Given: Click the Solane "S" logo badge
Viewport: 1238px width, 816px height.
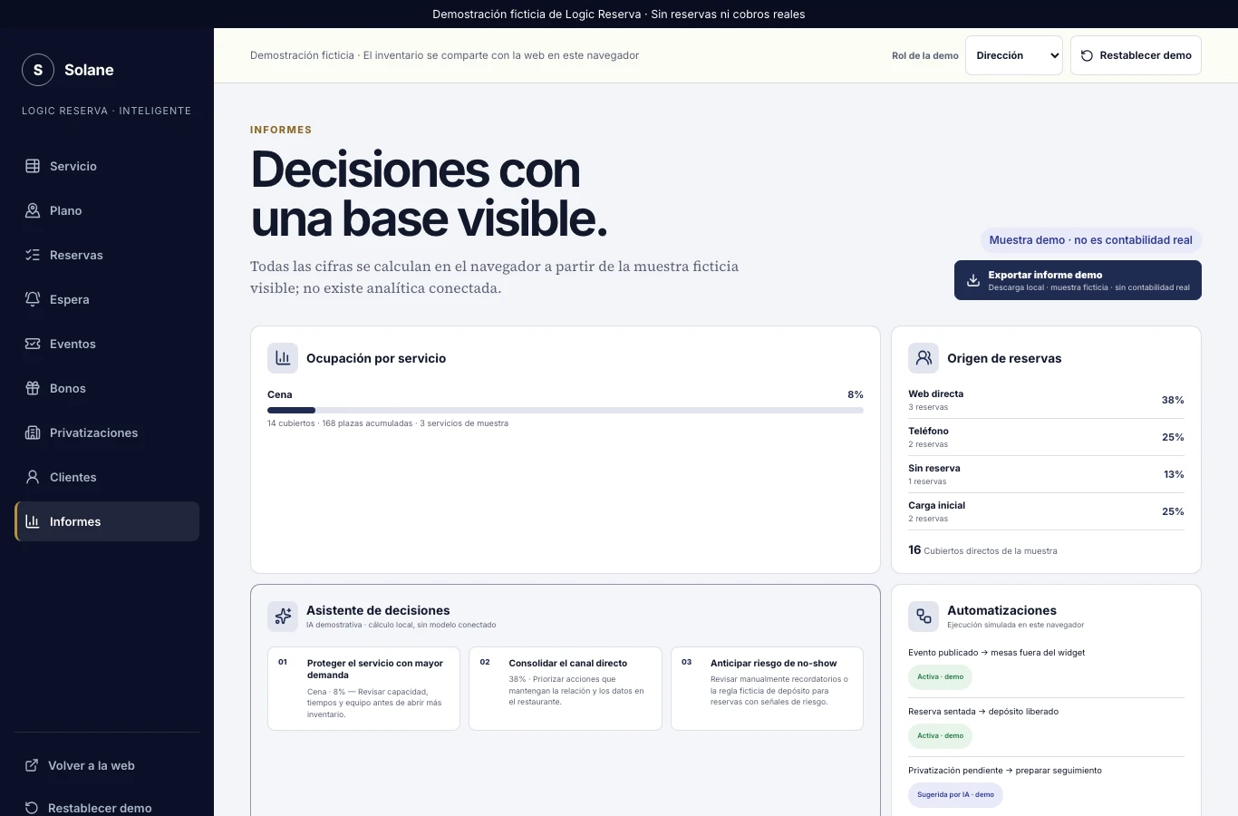Looking at the screenshot, I should [x=38, y=70].
